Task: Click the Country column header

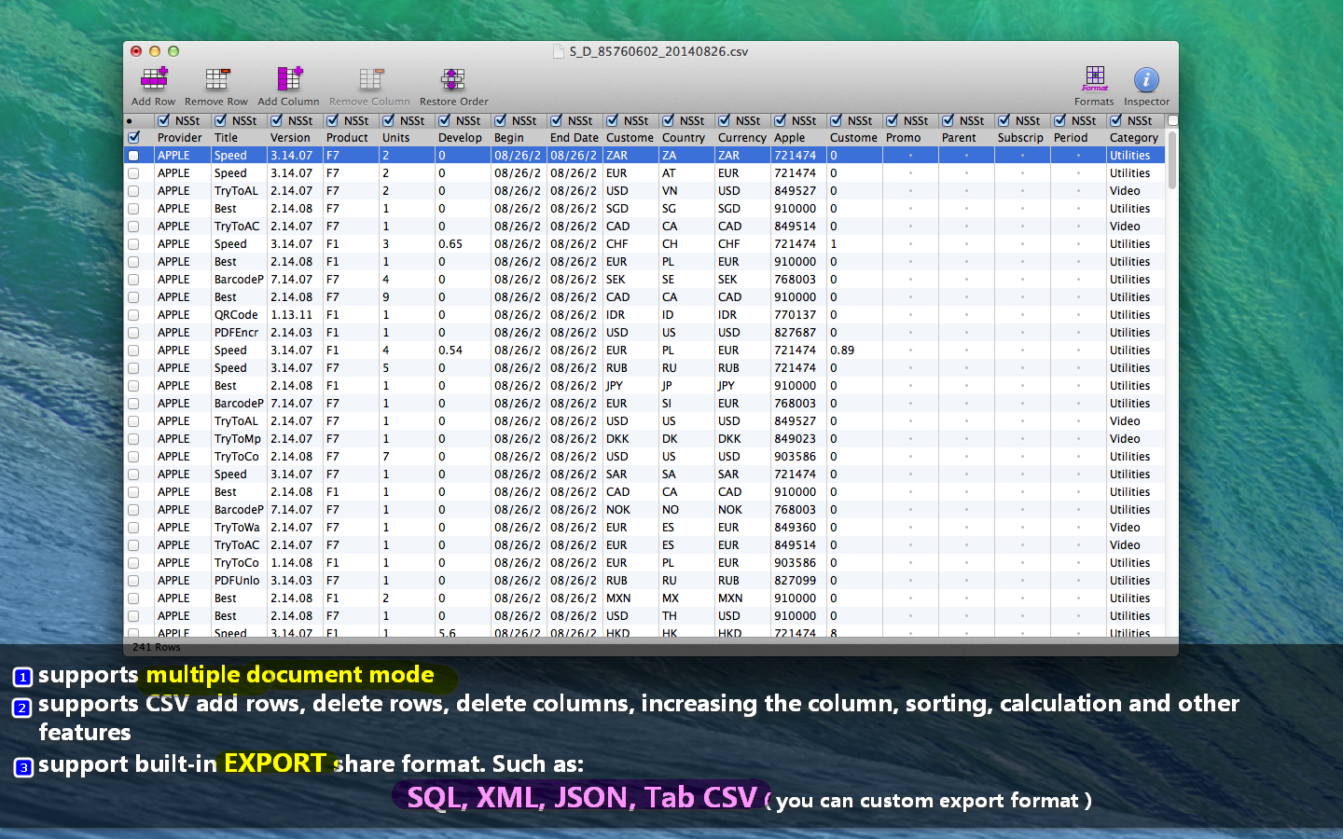Action: [x=684, y=138]
